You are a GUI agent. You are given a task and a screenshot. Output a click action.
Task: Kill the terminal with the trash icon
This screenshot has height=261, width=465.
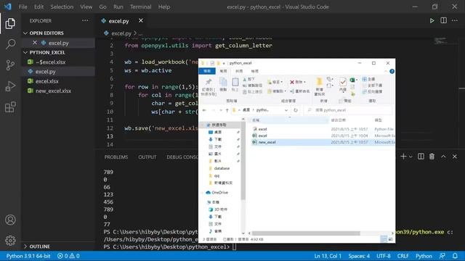coord(432,157)
